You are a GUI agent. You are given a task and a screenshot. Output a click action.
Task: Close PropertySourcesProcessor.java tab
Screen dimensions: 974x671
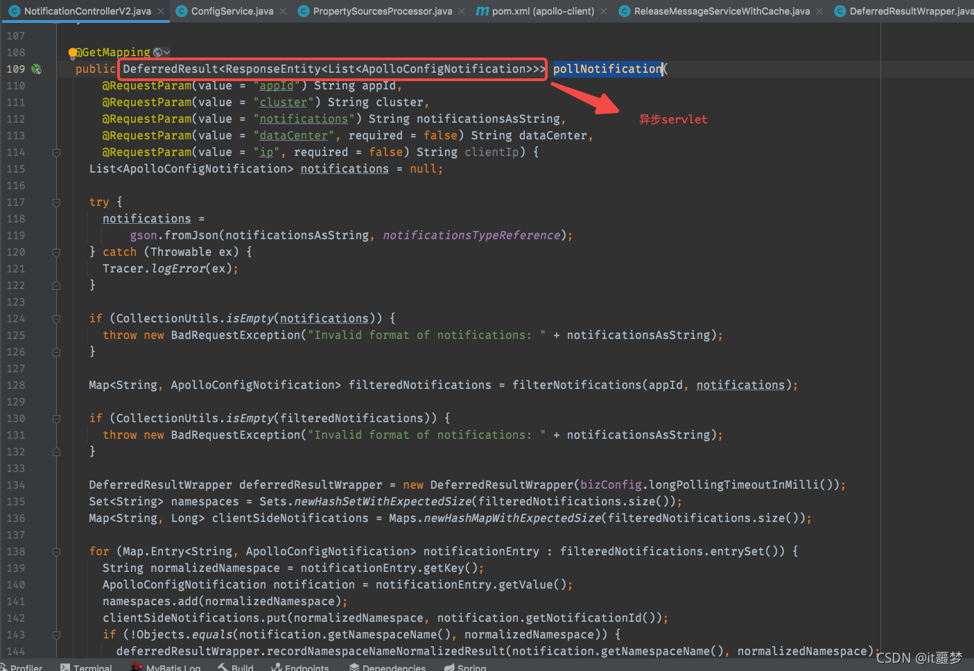pos(462,11)
